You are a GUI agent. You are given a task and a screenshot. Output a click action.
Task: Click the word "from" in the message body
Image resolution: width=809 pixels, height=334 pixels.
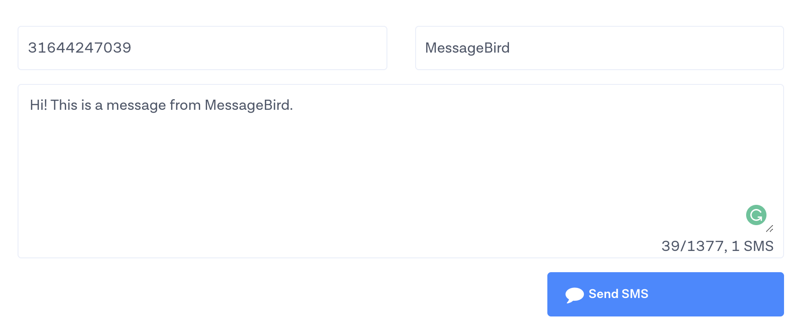pyautogui.click(x=185, y=105)
